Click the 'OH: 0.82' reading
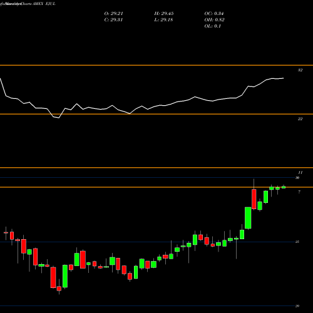Image resolution: width=313 pixels, height=313 pixels. tap(214, 20)
